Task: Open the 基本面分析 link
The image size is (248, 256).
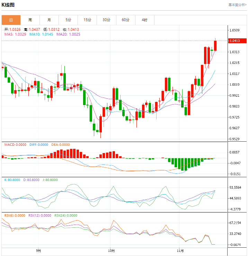Action: [x=237, y=5]
